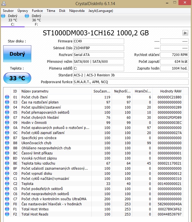Open the Jazyk(Language) menu
192x222 pixels.
coord(101,11)
